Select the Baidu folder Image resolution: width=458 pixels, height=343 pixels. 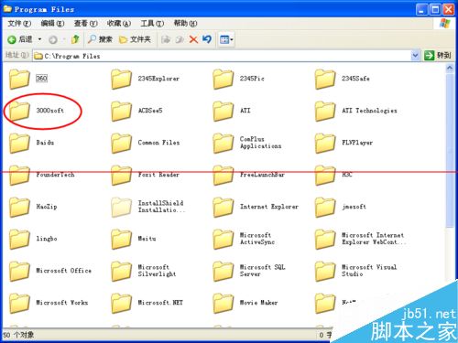pyautogui.click(x=31, y=143)
